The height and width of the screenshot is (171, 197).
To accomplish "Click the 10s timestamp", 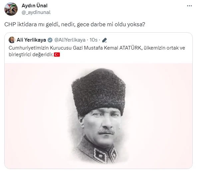I will coord(94,40).
